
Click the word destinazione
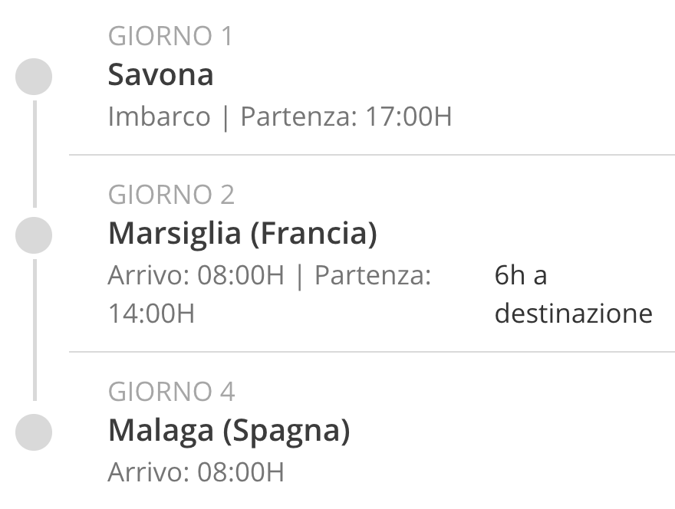pyautogui.click(x=574, y=314)
